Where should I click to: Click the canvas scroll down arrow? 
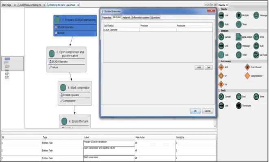[x=215, y=126]
